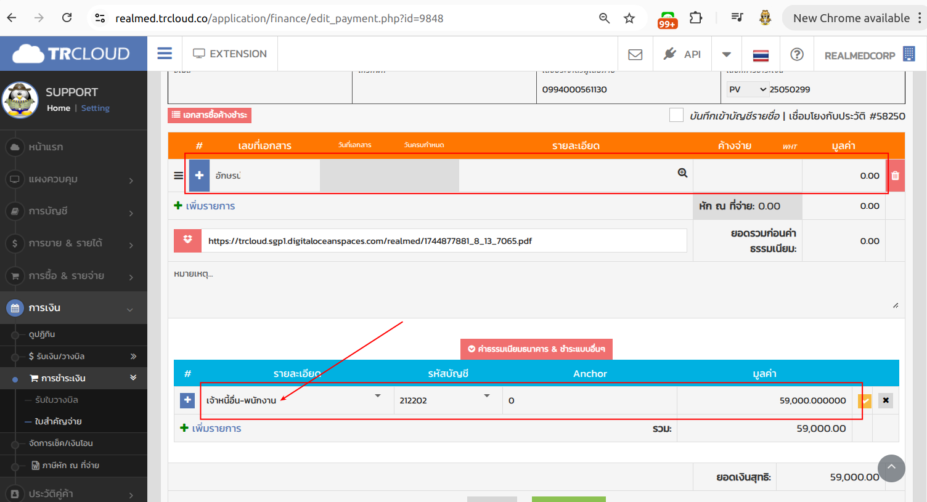Expand the ประวัติคู่ค้า sidebar menu

[x=73, y=493]
